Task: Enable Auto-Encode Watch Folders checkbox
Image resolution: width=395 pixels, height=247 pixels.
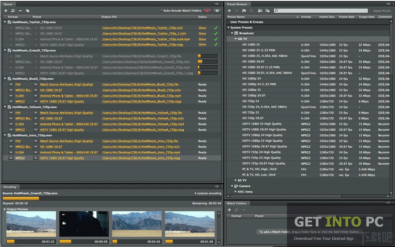Action: click(x=161, y=11)
